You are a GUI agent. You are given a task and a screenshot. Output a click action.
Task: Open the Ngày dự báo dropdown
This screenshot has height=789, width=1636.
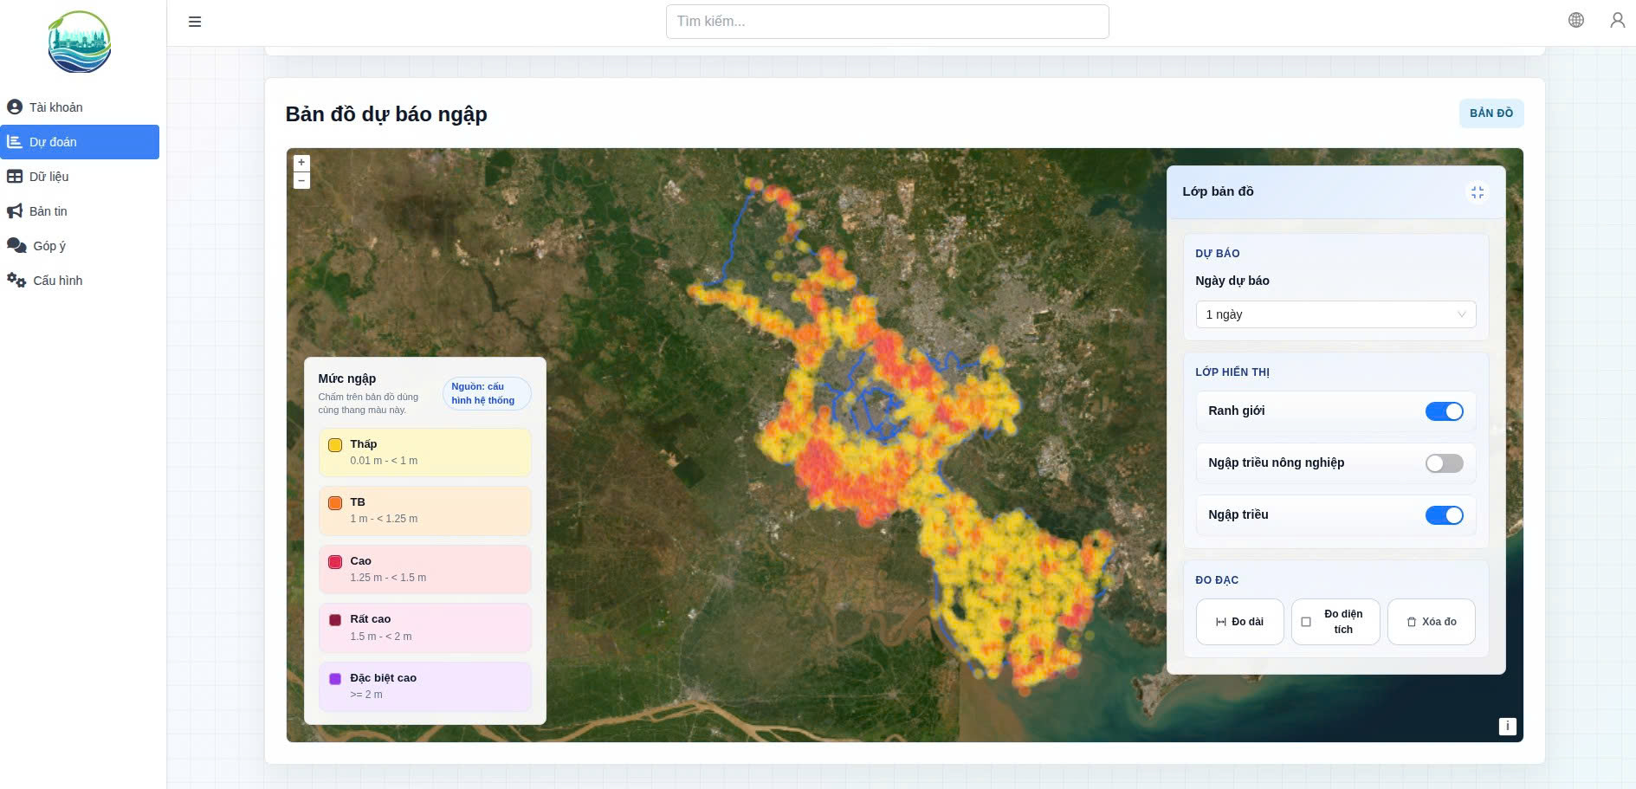[x=1335, y=314]
